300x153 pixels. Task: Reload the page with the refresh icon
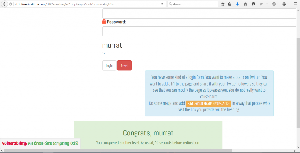[x=162, y=4]
